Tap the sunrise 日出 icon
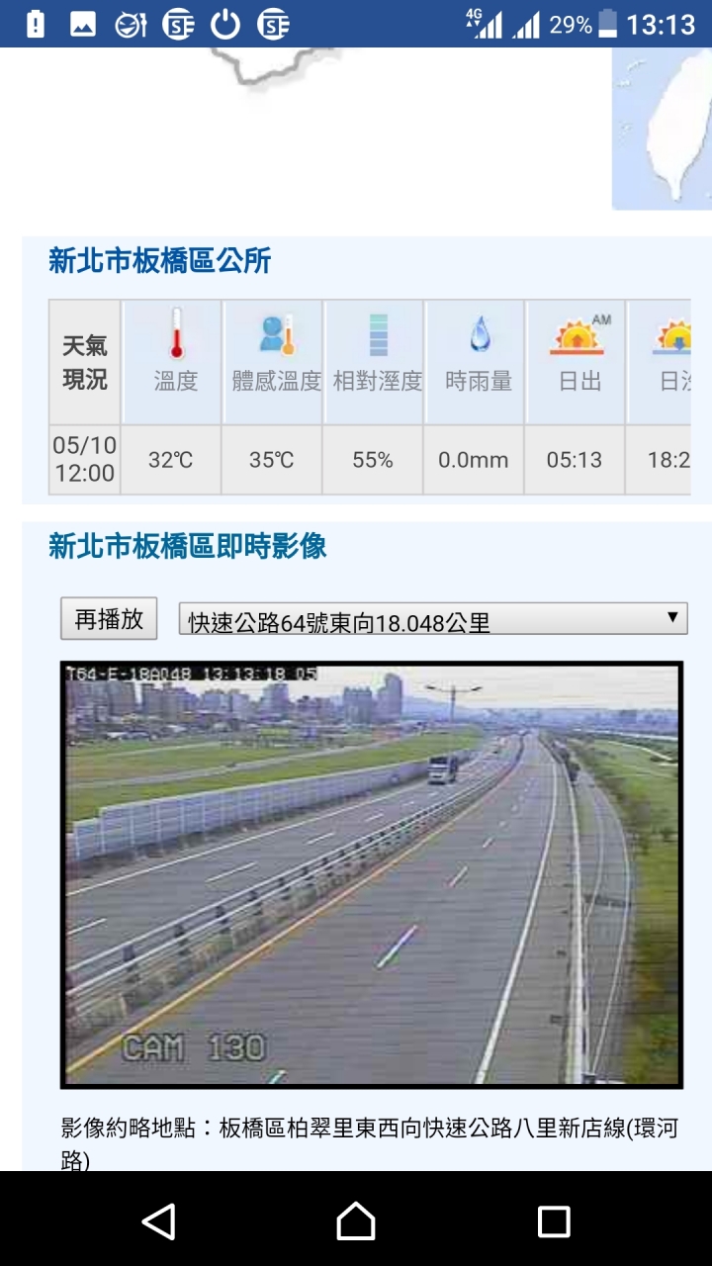 point(580,334)
